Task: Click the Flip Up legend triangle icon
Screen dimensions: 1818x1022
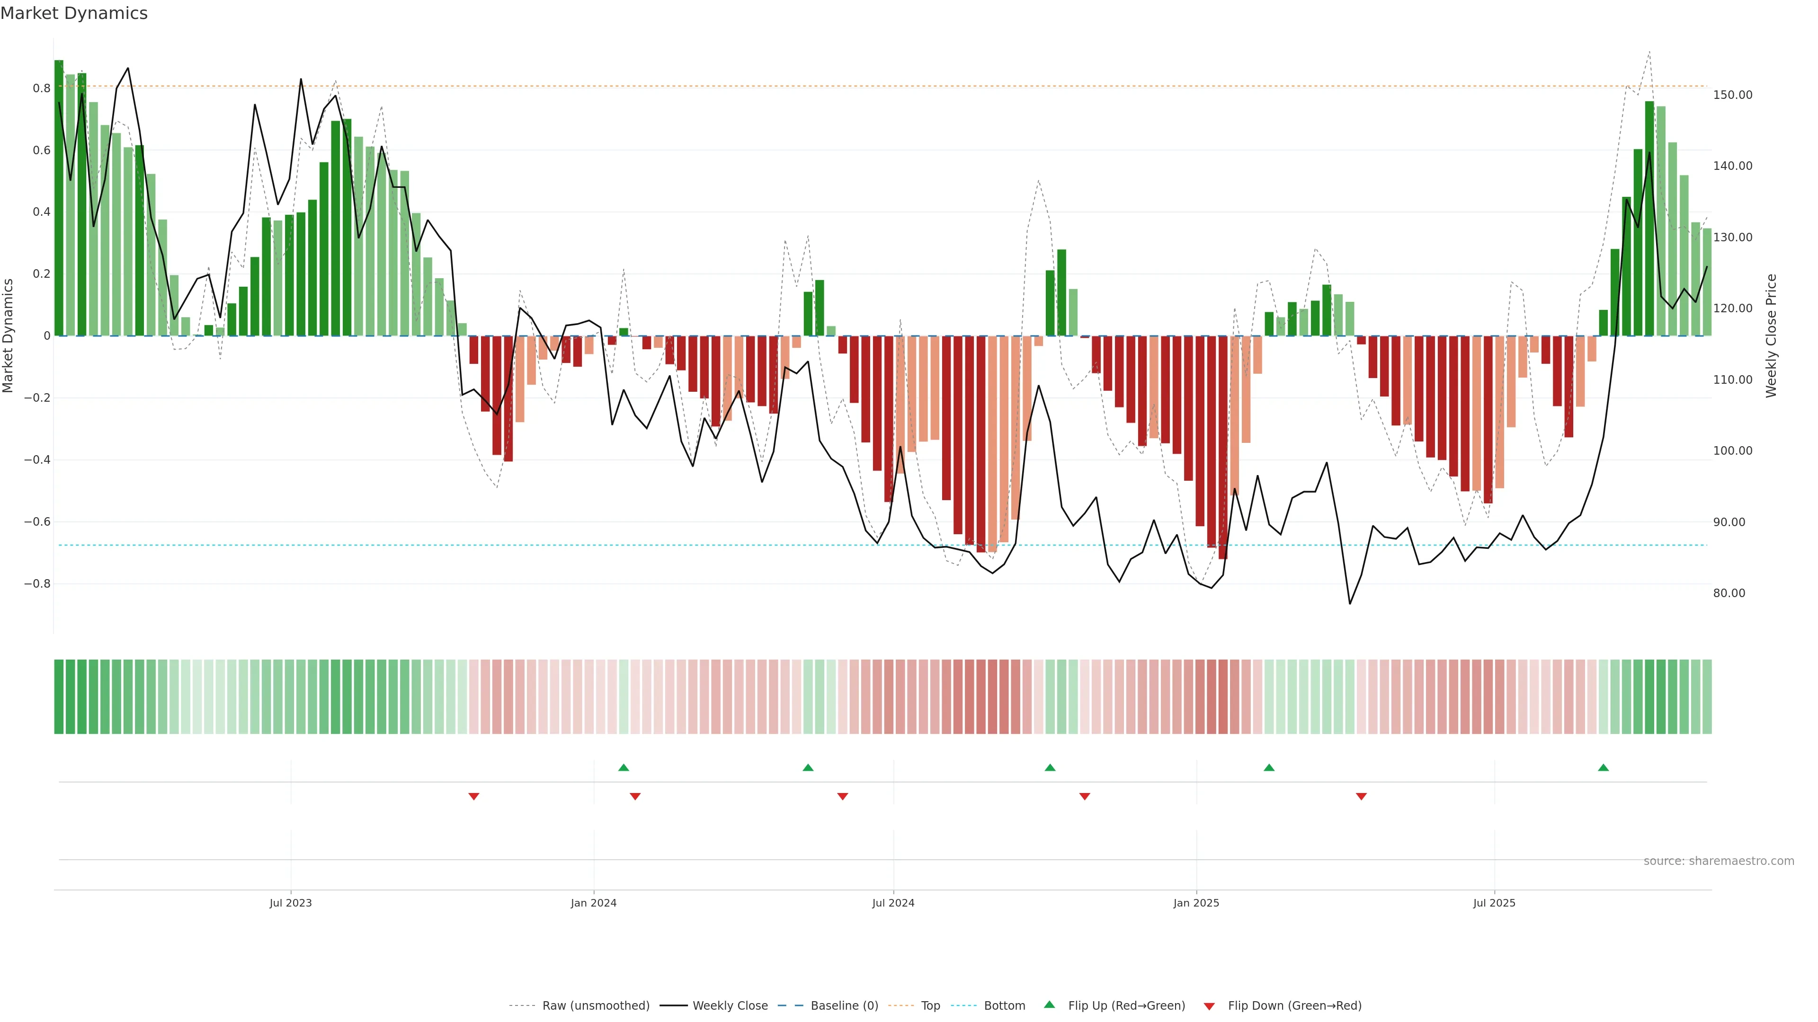Action: [x=1050, y=1004]
